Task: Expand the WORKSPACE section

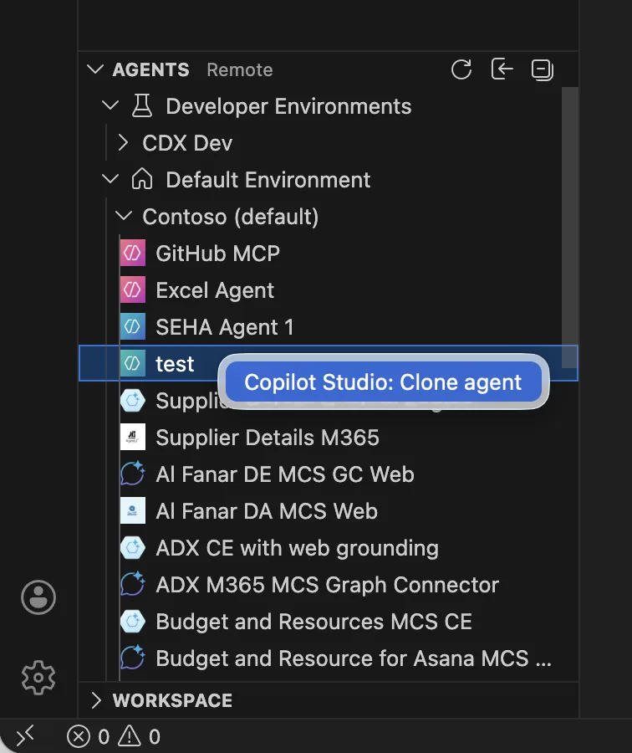Action: coord(96,700)
